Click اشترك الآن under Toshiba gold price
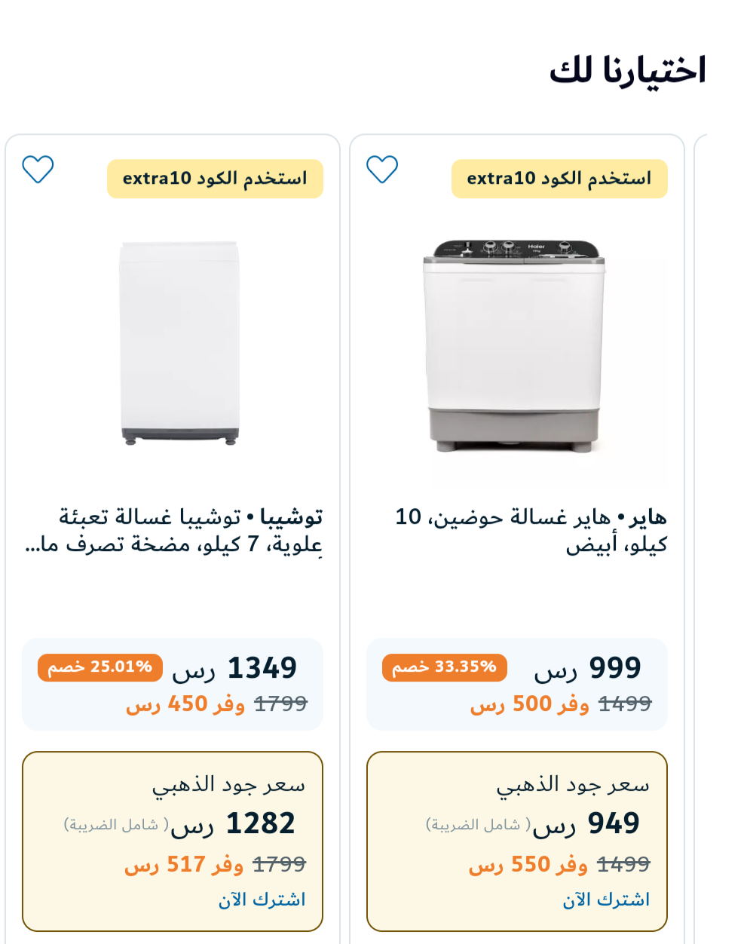This screenshot has width=747, height=944. pos(262,900)
